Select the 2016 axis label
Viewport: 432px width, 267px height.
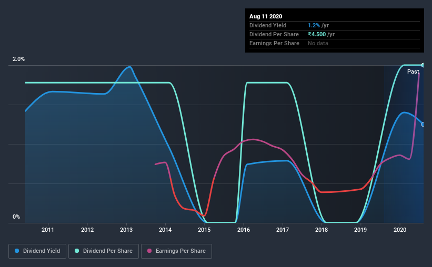click(x=244, y=230)
